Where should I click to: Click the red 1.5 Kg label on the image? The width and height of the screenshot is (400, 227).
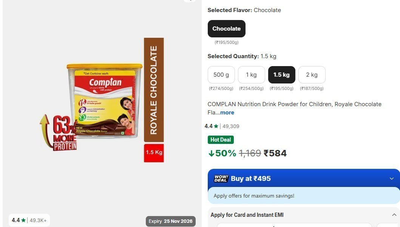tap(154, 153)
